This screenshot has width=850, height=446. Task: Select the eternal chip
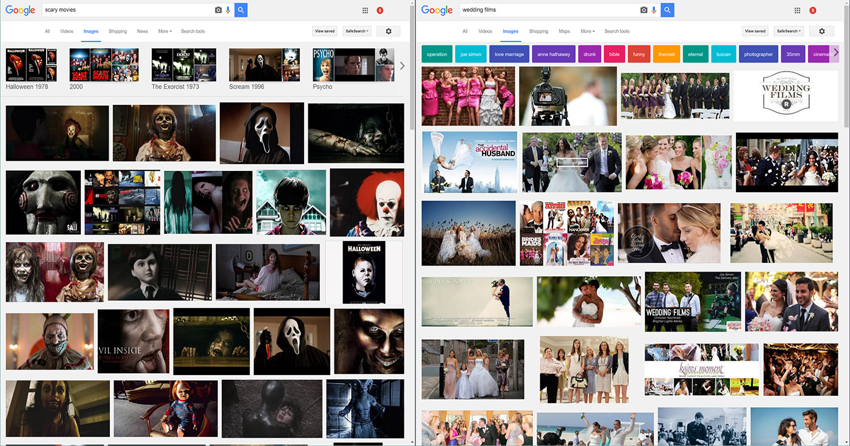point(695,54)
